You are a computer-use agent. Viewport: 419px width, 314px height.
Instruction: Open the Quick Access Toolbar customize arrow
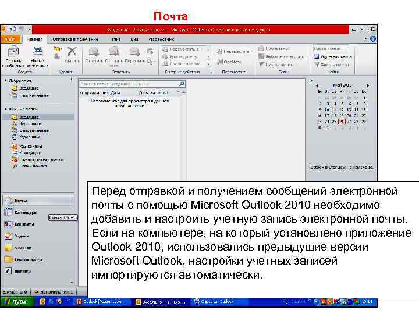(30, 28)
